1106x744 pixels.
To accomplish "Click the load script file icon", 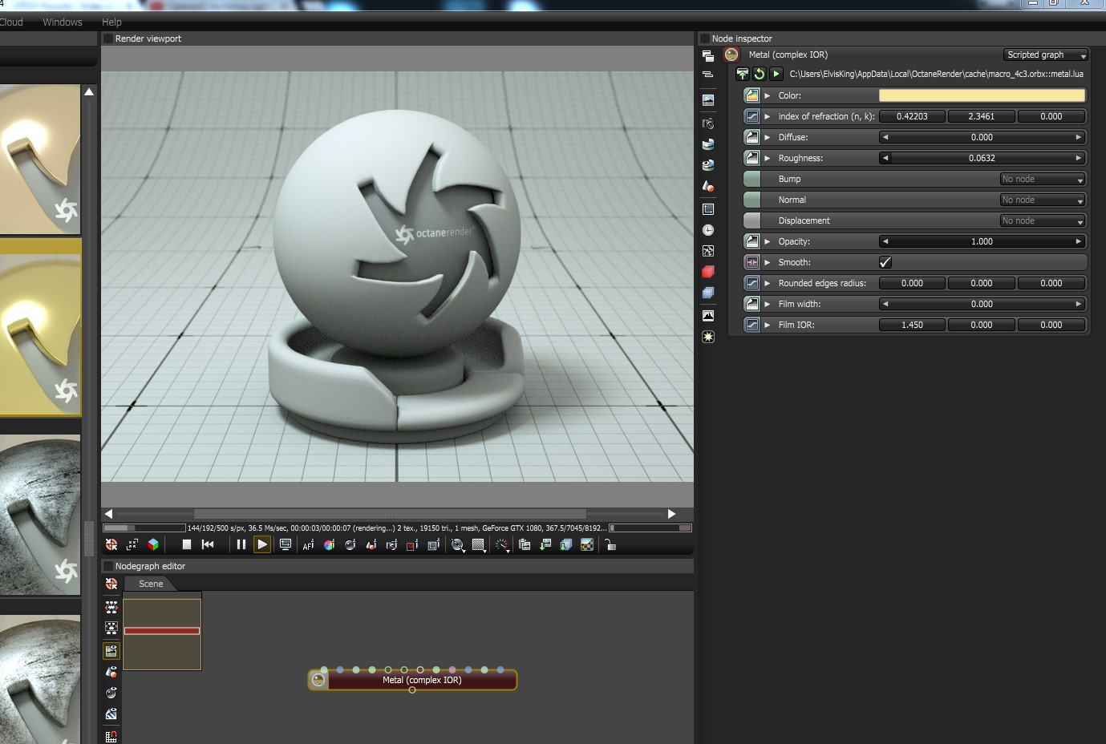I will click(x=743, y=74).
